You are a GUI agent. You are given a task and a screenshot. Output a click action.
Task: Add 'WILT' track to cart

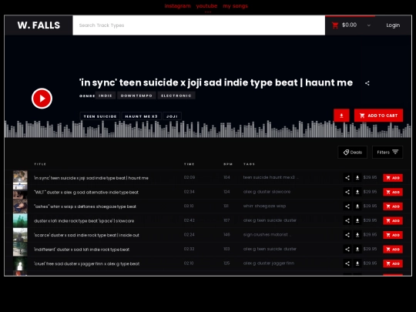click(393, 192)
